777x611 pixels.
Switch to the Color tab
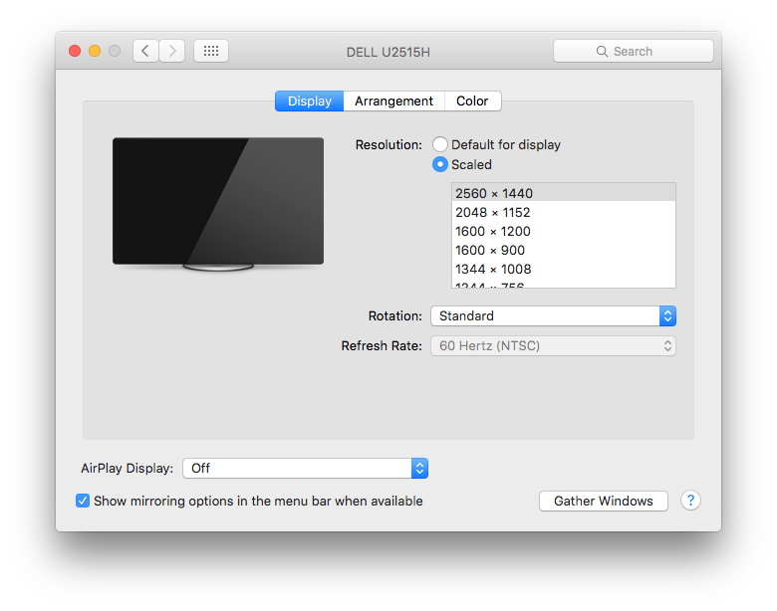(x=472, y=102)
